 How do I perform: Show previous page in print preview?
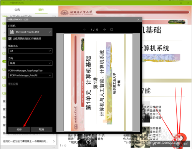click(x=84, y=30)
